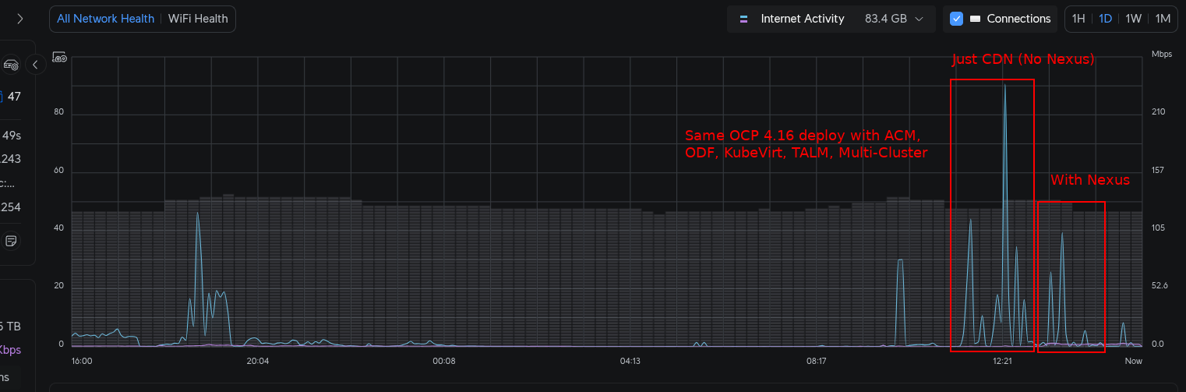Click the 83.4 GB usage total
Screen dimensions: 1186x392
click(x=885, y=19)
